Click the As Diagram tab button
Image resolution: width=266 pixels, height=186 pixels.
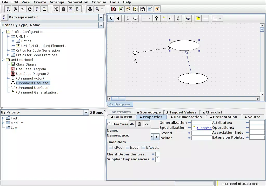[x=119, y=104]
